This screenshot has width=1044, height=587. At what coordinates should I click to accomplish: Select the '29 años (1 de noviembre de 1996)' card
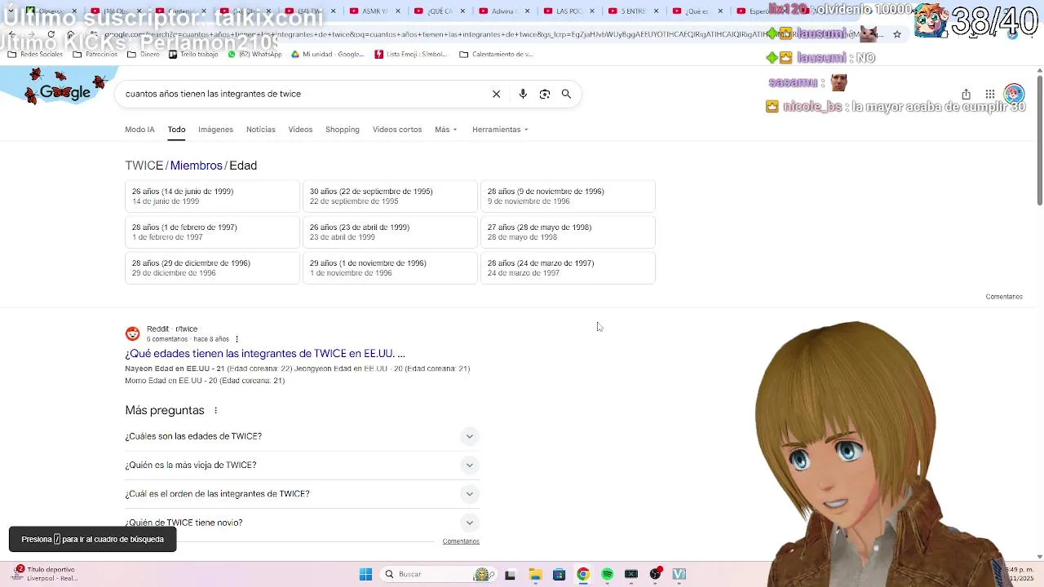(390, 268)
